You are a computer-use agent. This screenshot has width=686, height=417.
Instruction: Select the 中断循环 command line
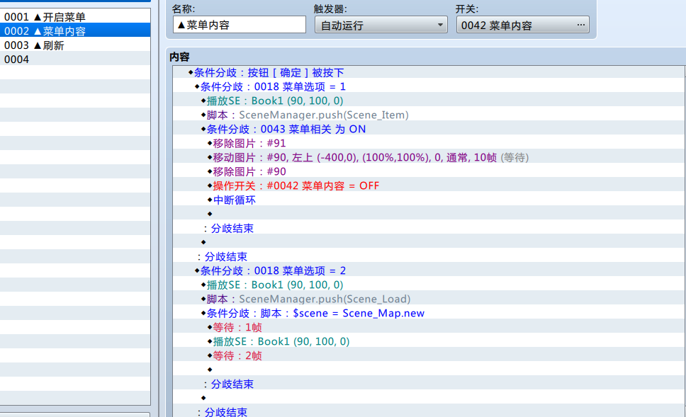point(429,200)
